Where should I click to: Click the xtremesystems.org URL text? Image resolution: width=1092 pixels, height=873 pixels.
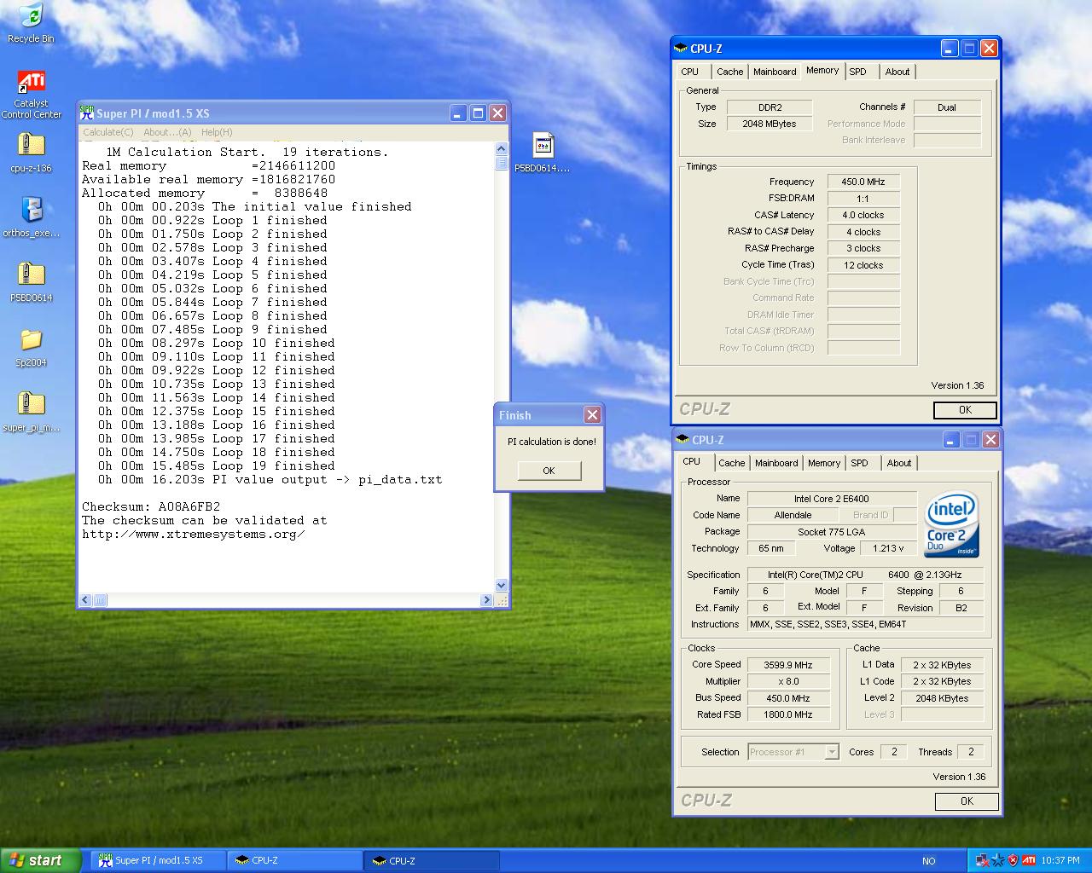(x=194, y=534)
